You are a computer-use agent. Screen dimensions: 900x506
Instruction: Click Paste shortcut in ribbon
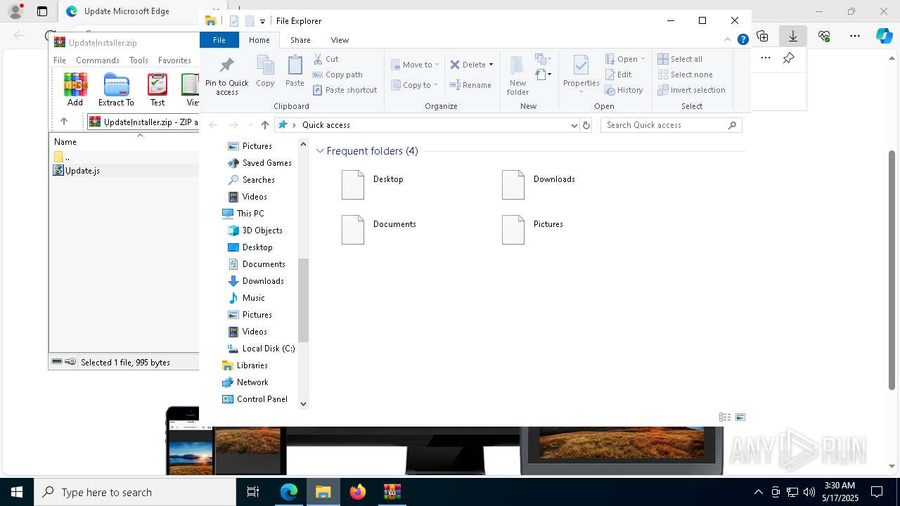(345, 90)
